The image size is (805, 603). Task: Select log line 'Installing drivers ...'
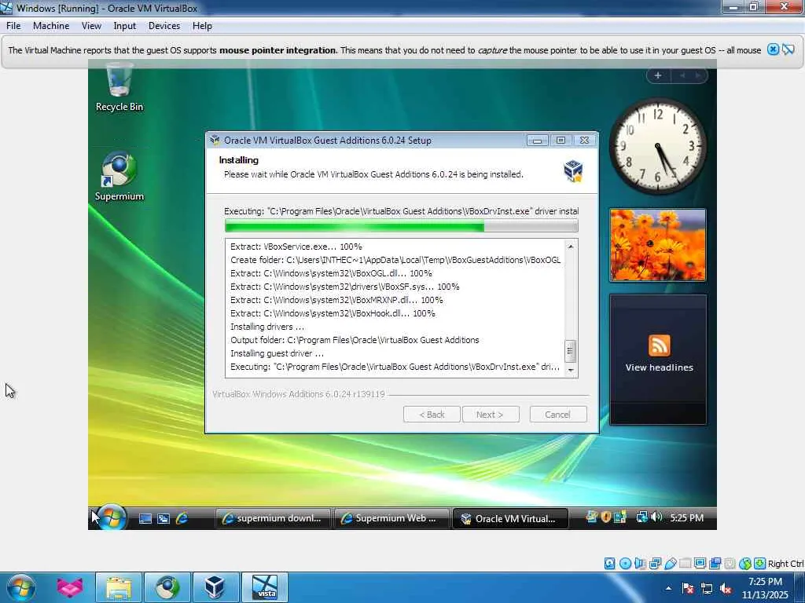(x=267, y=327)
